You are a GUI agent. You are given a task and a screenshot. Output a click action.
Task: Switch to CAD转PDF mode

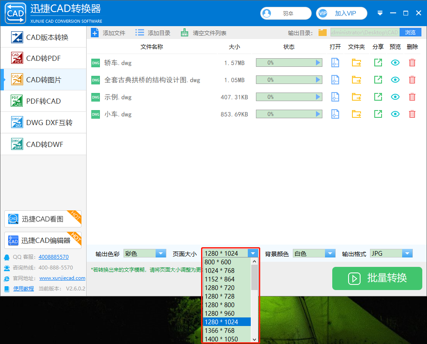point(44,58)
